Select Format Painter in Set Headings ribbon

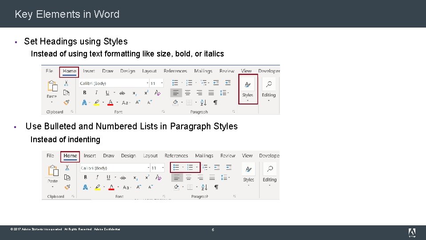[x=66, y=102]
